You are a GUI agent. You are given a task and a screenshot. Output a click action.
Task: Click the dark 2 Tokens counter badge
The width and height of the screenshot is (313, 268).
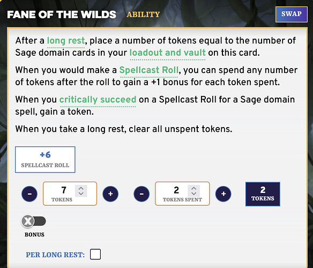pos(263,194)
